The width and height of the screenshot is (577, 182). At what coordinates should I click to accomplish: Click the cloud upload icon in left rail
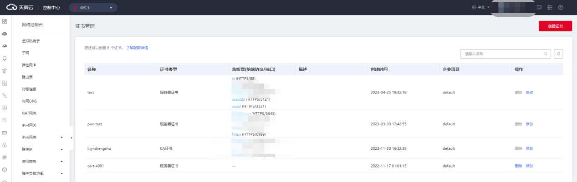[5, 34]
